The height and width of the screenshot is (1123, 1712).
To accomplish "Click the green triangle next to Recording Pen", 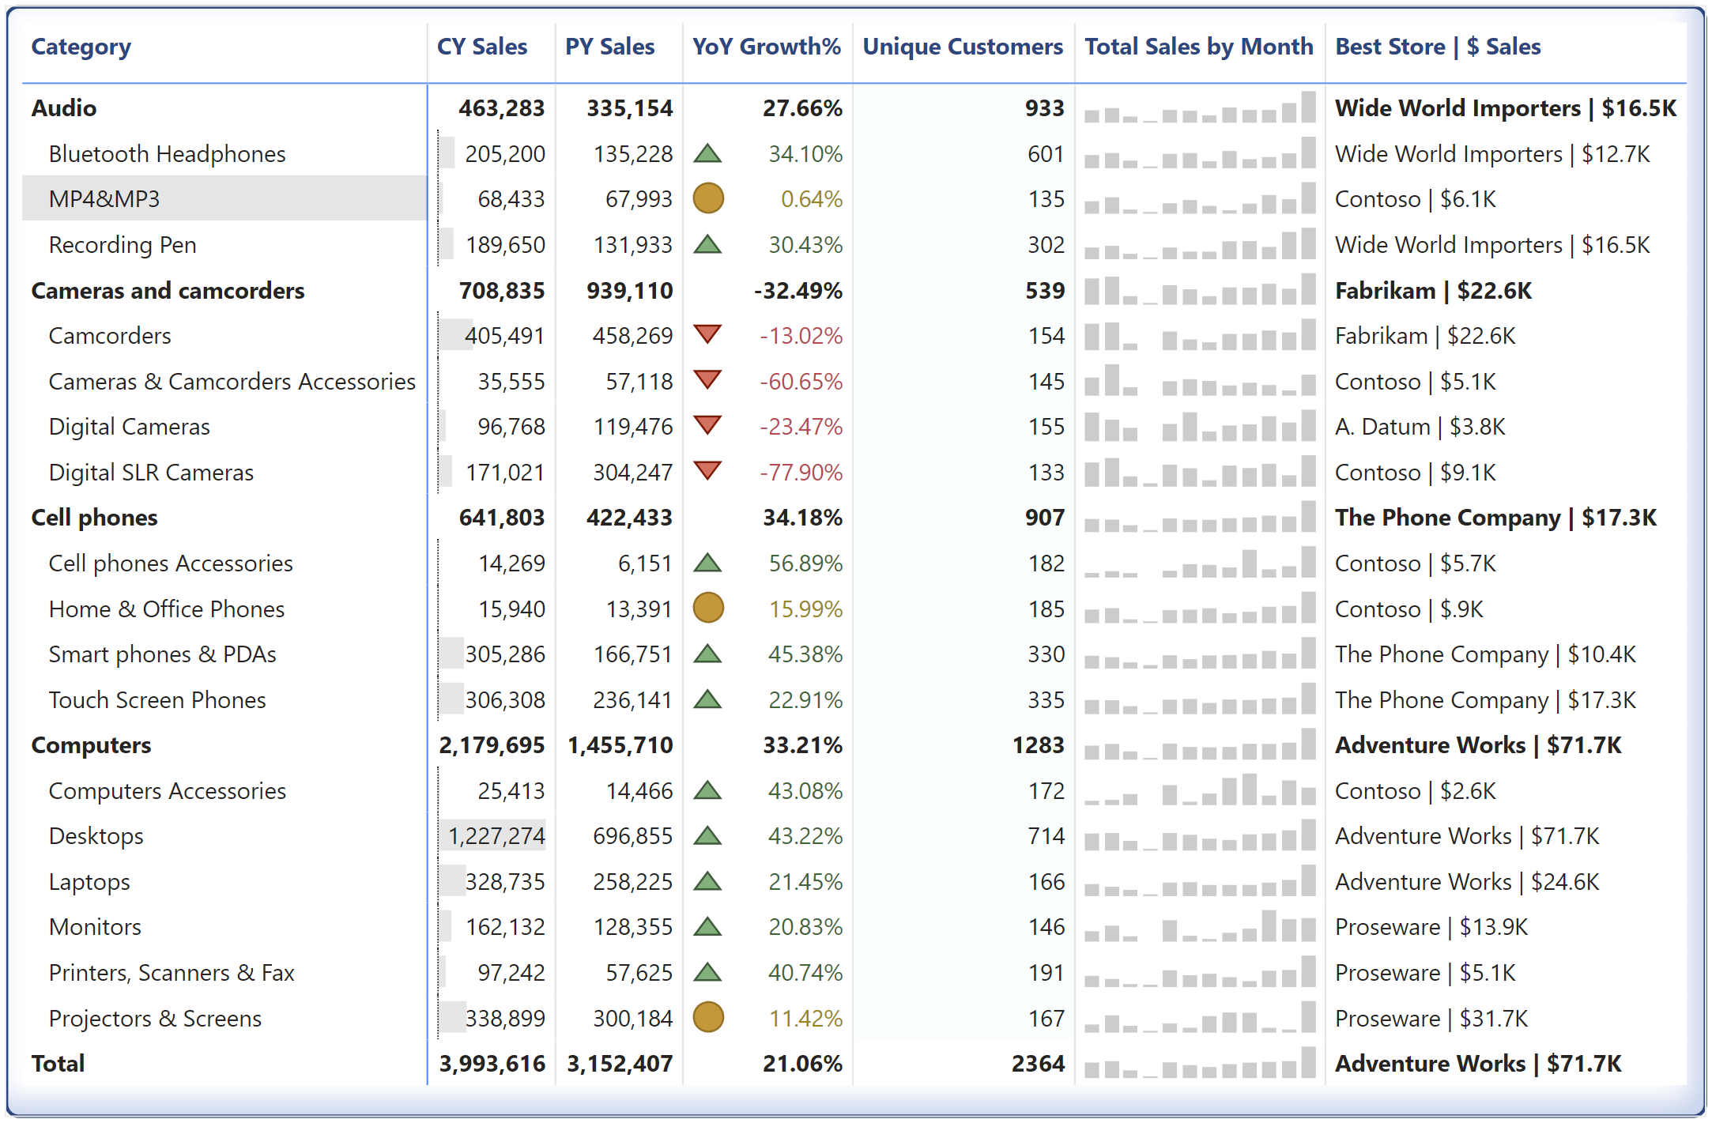I will tap(709, 245).
